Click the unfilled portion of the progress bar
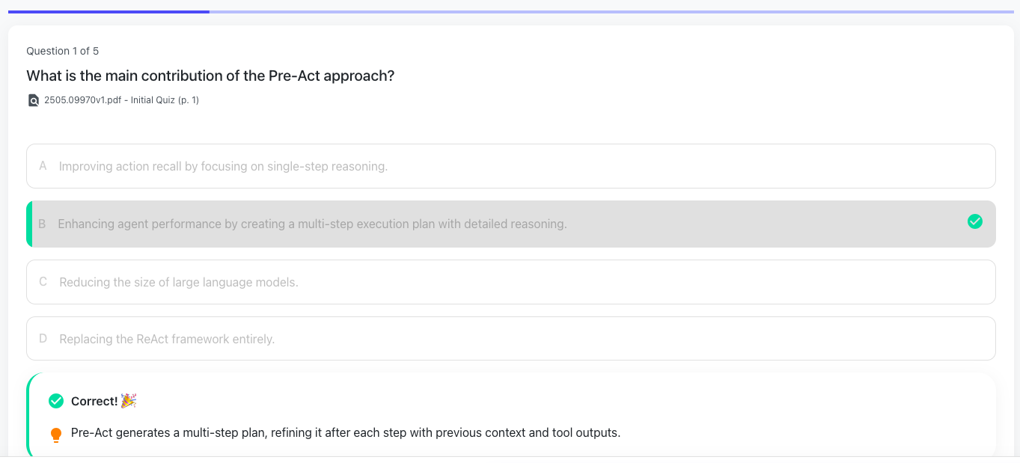Viewport: 1020px width, 463px height. (x=611, y=12)
